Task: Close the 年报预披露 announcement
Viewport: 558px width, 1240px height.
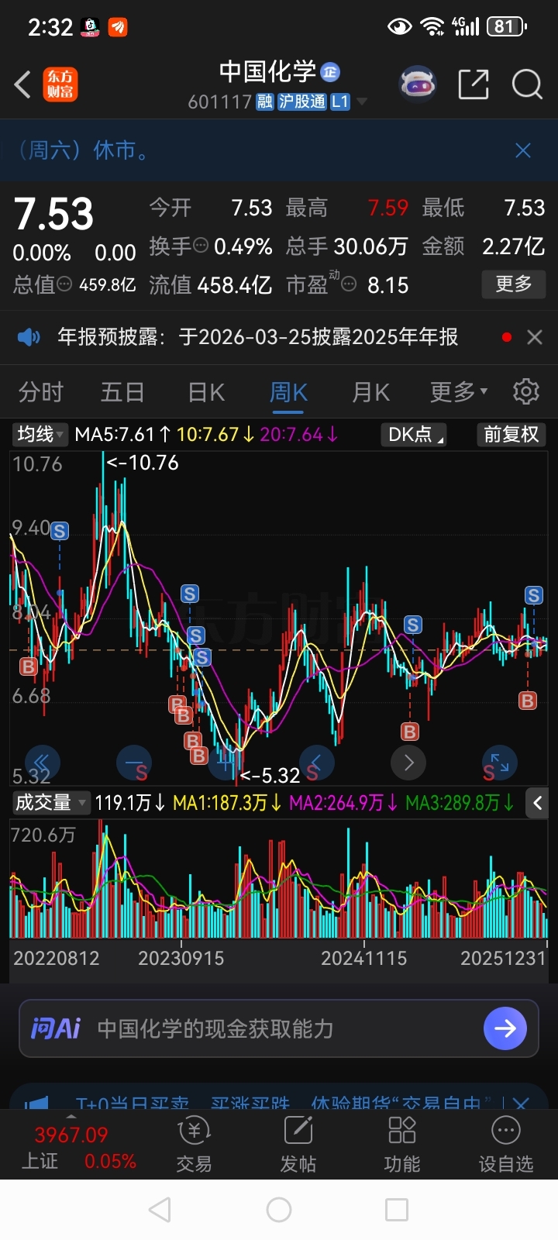Action: 534,337
